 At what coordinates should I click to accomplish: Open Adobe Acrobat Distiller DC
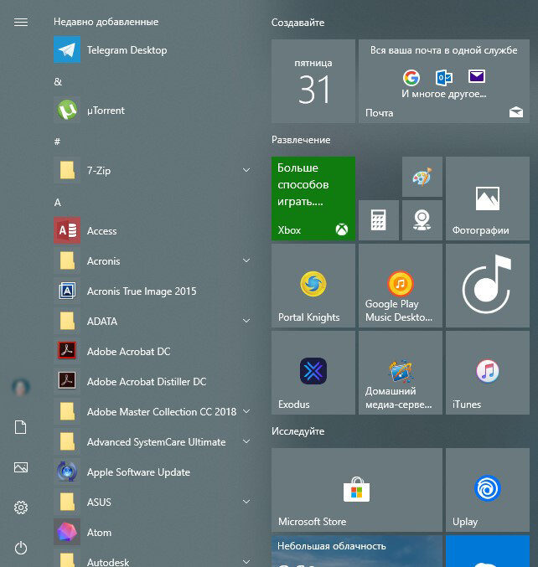tap(152, 382)
